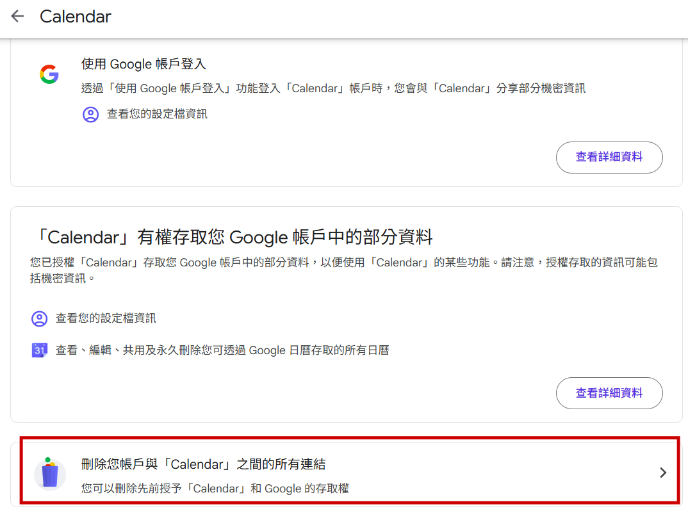Click the second paragraph line ending 括機密資訊
Screen dimensions: 688x511
[62, 279]
